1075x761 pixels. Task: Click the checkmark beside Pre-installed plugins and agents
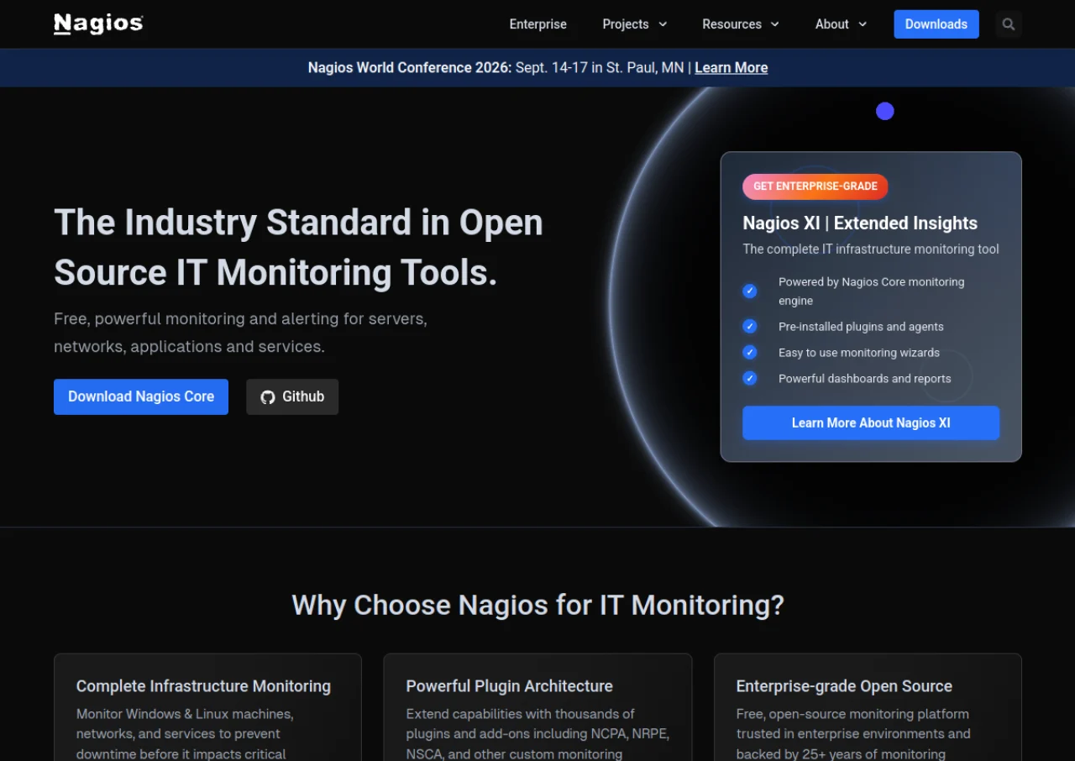pos(750,326)
